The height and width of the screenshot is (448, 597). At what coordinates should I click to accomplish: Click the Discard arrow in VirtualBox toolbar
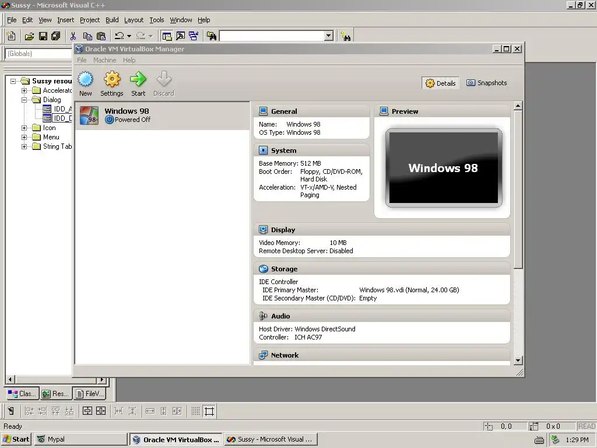point(164,79)
